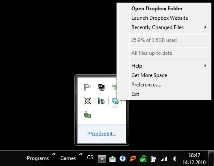214x166 pixels.
Task: Click the wireless antenna tray icon
Action: pos(114,87)
